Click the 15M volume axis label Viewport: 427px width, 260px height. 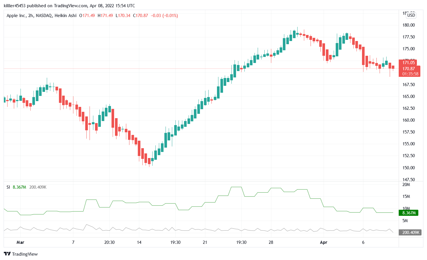(406, 197)
